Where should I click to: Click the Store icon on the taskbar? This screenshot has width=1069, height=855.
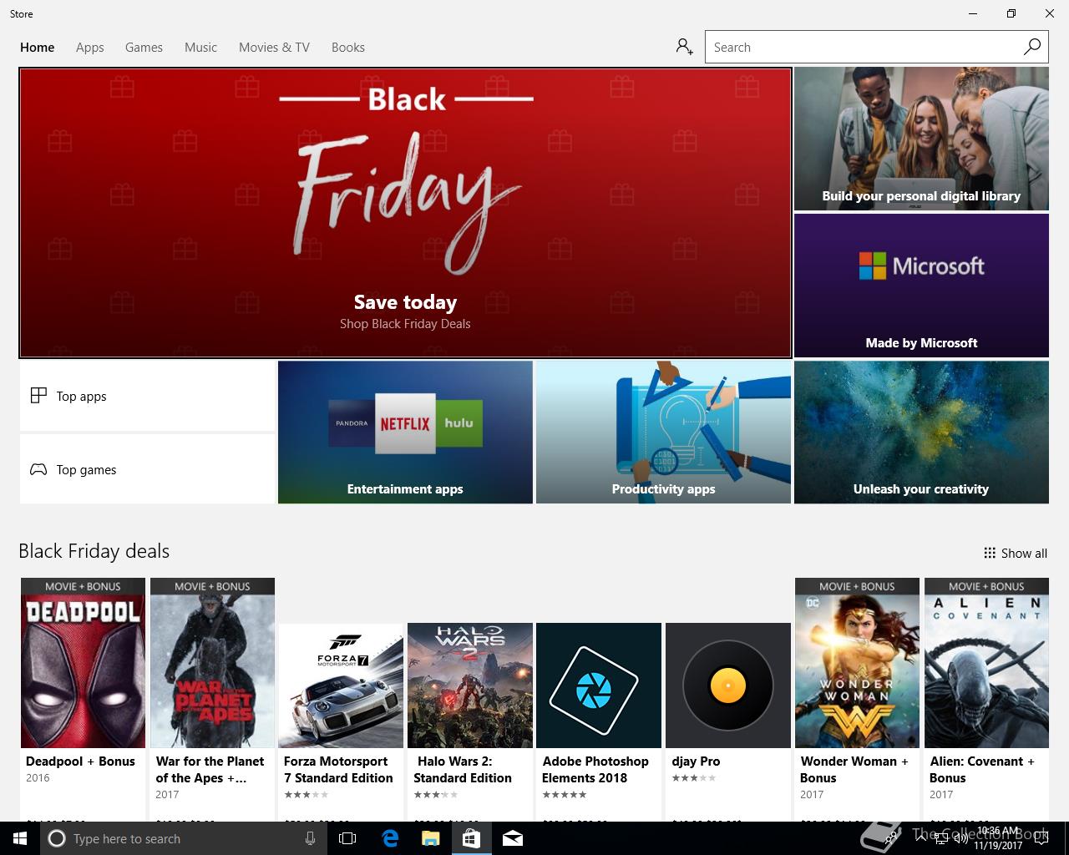coord(472,838)
